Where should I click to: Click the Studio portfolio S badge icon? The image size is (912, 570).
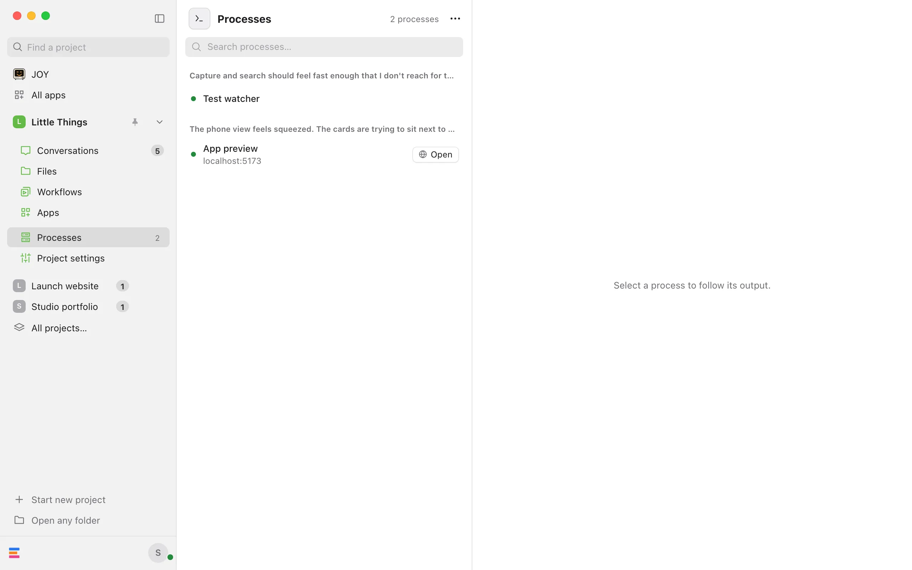pos(19,306)
